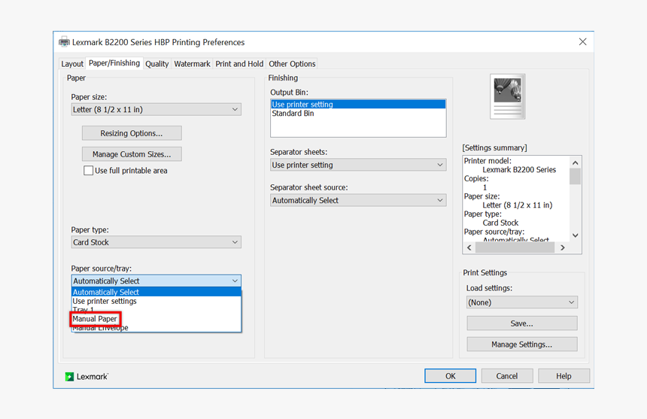Select Manual Paper from tray list
Screen dimensions: 647x419
click(x=95, y=319)
